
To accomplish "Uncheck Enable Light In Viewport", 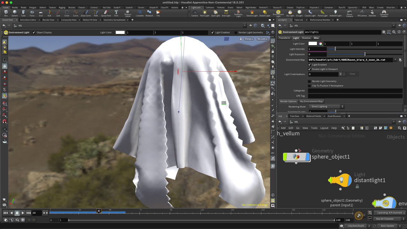I will pyautogui.click(x=309, y=69).
